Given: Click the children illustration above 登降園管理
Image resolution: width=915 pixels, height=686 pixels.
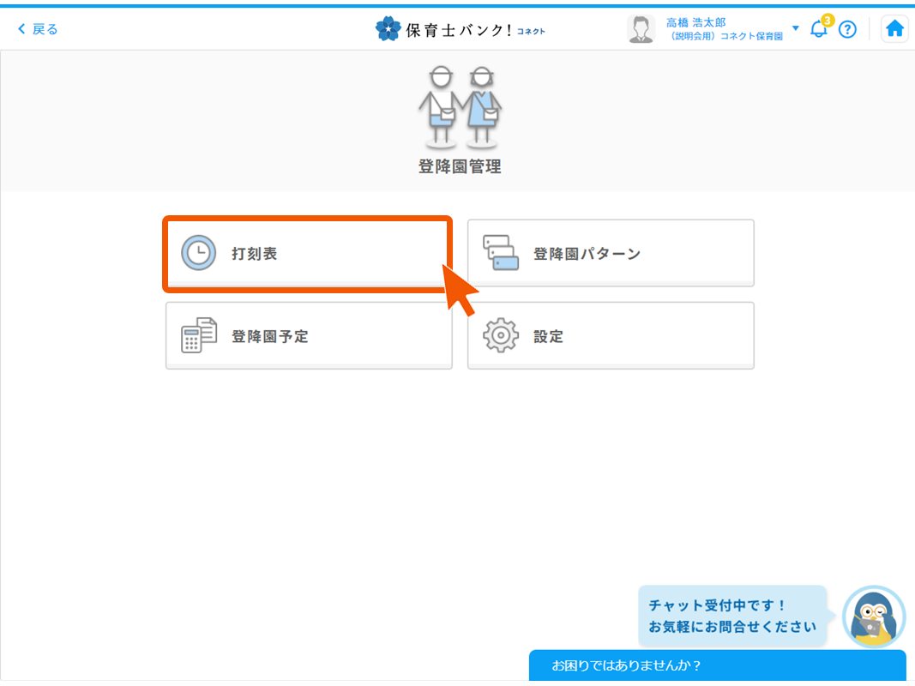Looking at the screenshot, I should (460, 107).
